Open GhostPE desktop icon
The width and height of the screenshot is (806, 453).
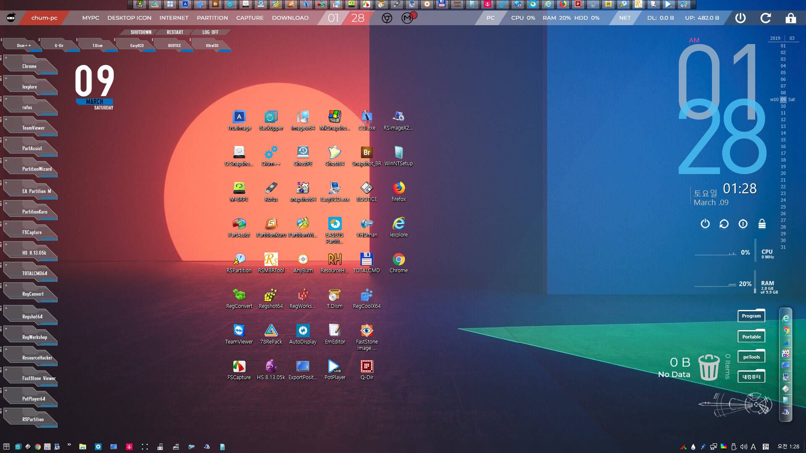pyautogui.click(x=303, y=156)
